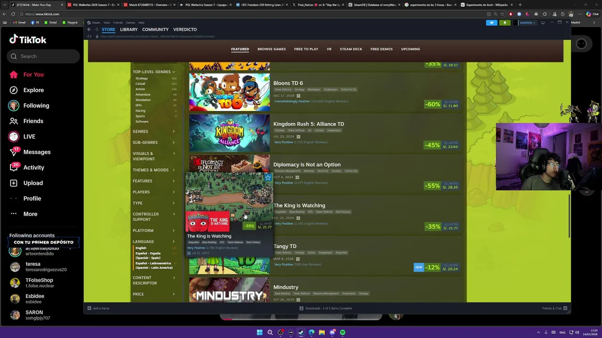Open Kingdom Rush Alliance thumbnail image
This screenshot has height=338, width=602.
coord(230,133)
